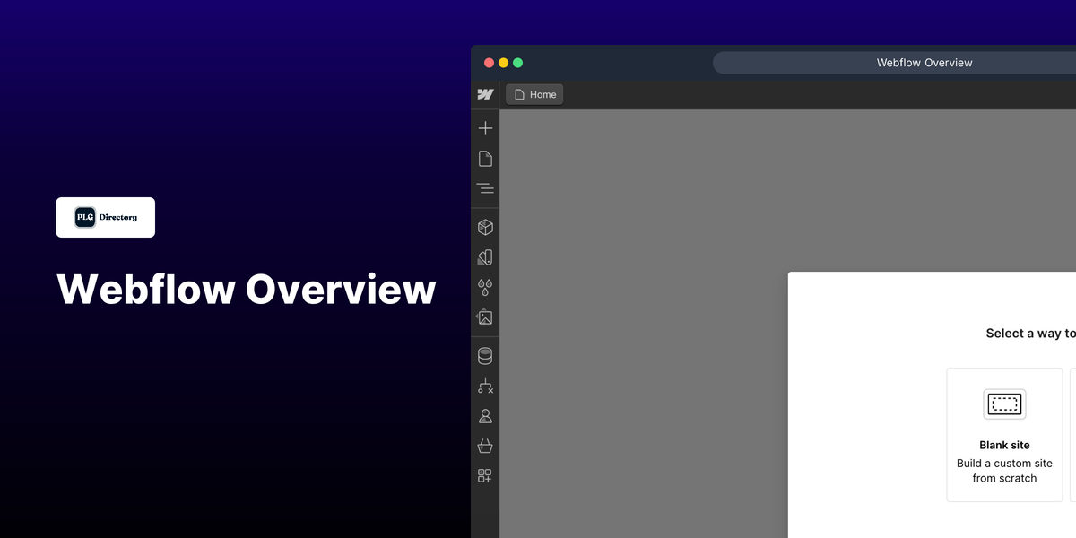This screenshot has width=1076, height=538.
Task: Open the Components panel
Action: (485, 227)
